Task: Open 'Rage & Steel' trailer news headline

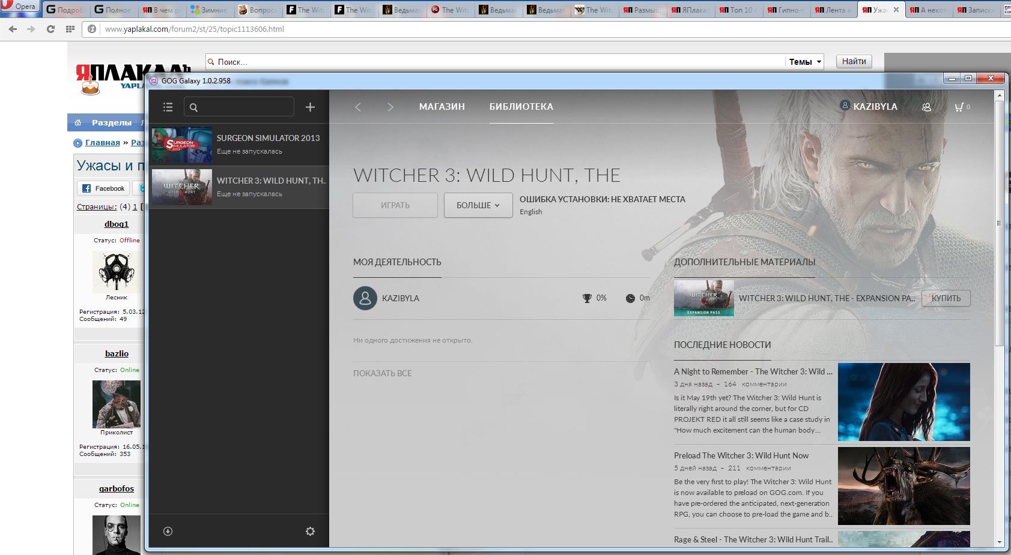Action: click(x=753, y=539)
